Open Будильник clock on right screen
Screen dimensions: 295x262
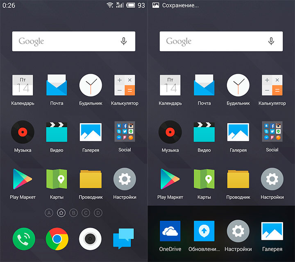coord(238,85)
